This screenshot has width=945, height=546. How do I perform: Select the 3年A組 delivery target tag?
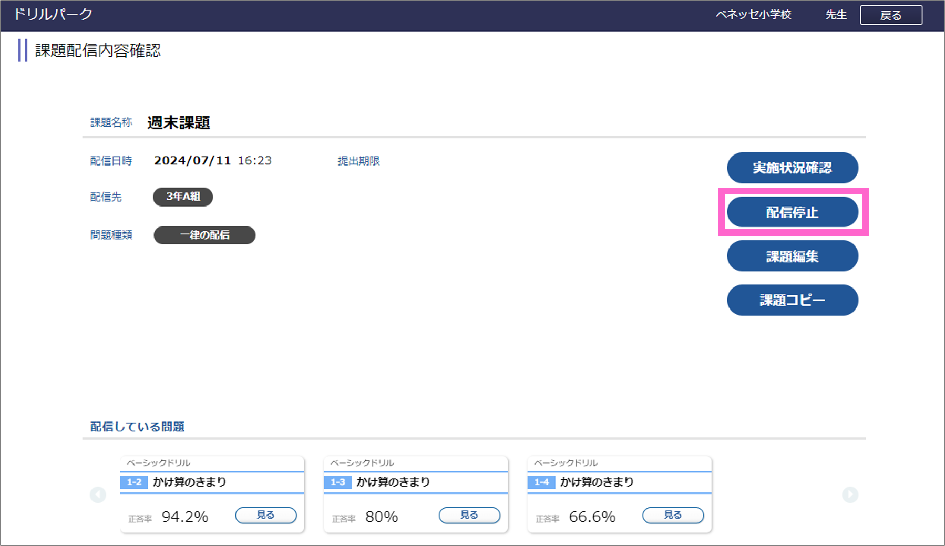(x=183, y=197)
